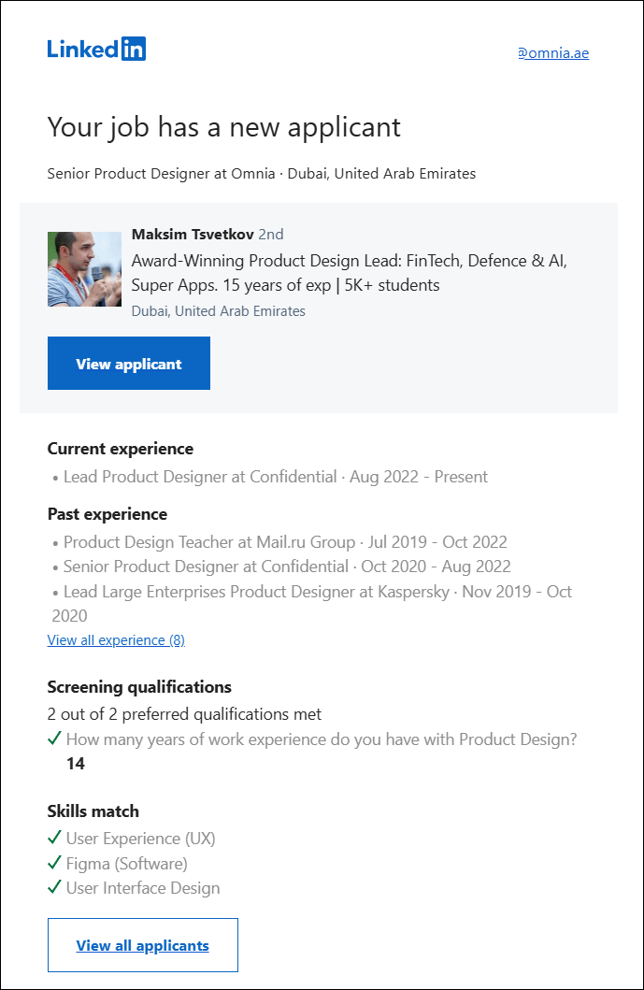The image size is (644, 990).
Task: Click the 'Your job has a new applicant' heading
Action: pyautogui.click(x=223, y=127)
